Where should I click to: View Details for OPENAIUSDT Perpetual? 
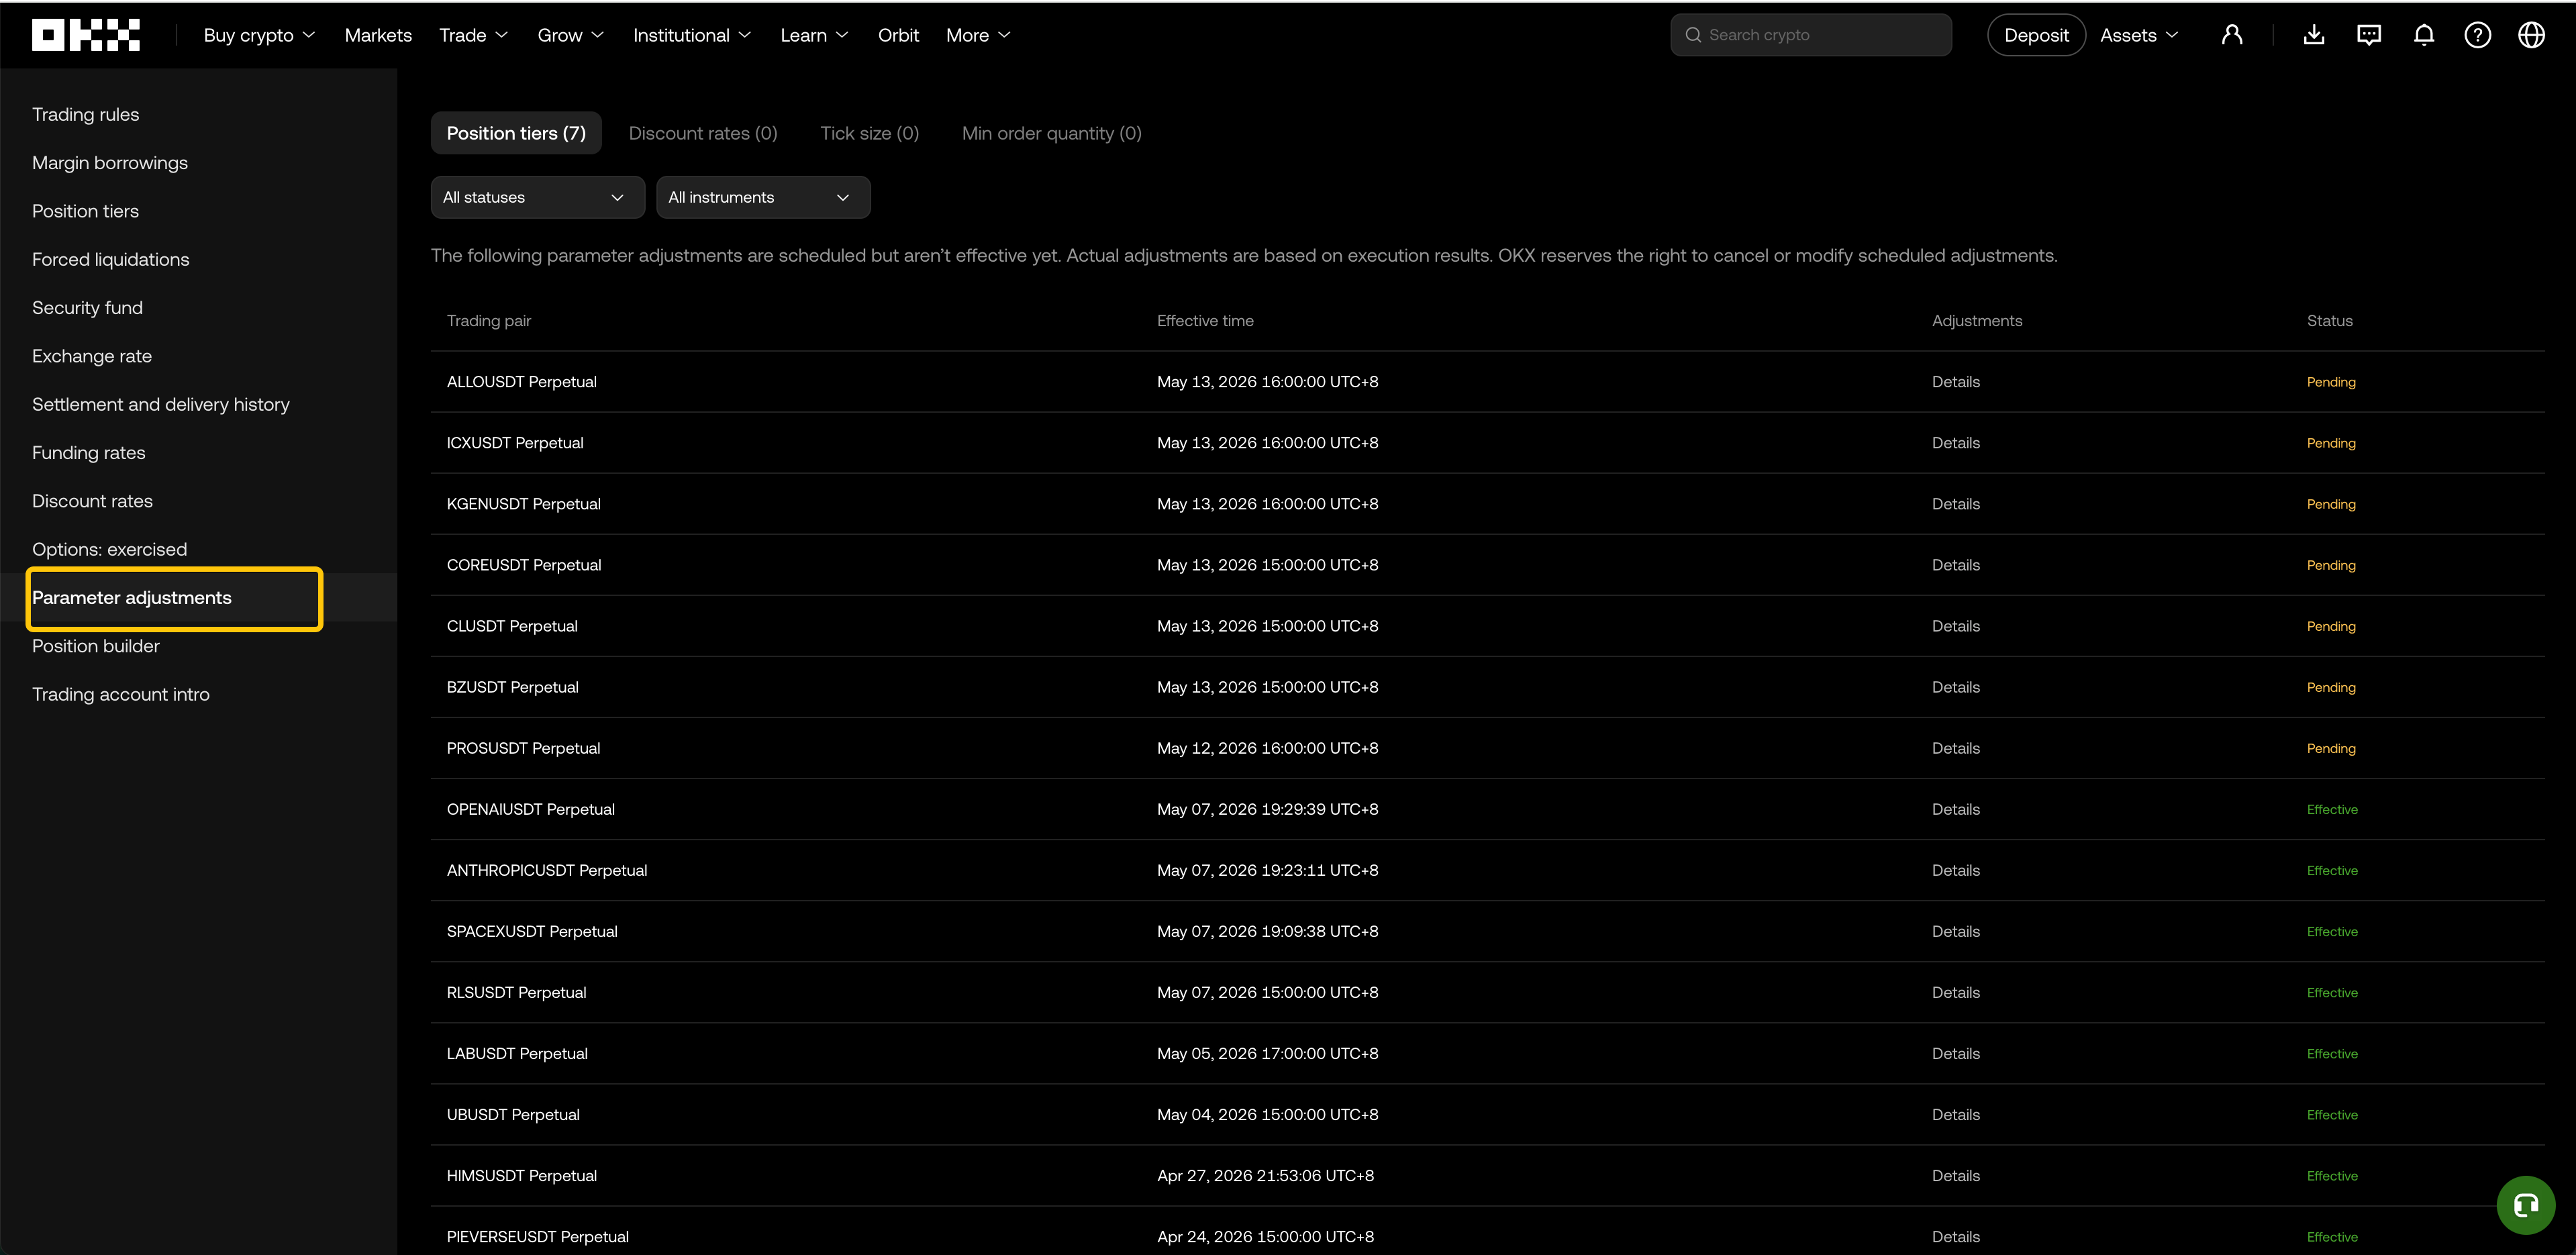1956,809
